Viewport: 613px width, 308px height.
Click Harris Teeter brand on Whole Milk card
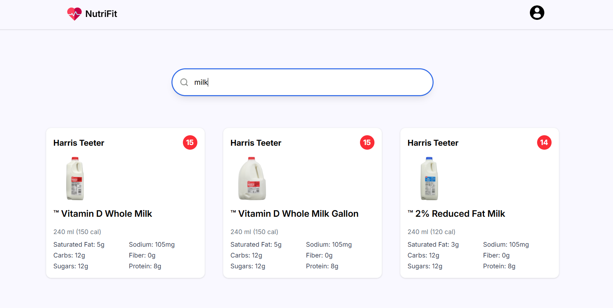point(79,143)
